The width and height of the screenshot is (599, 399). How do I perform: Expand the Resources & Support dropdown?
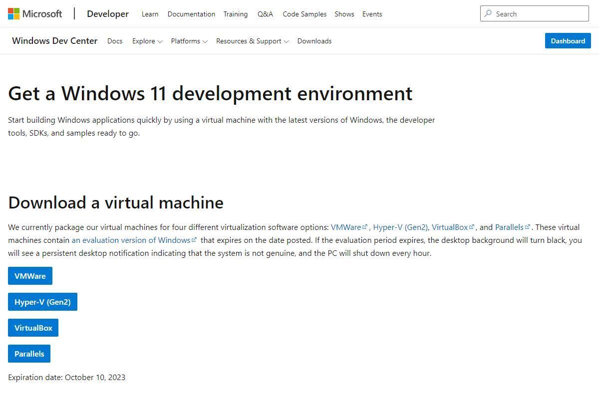tap(252, 41)
